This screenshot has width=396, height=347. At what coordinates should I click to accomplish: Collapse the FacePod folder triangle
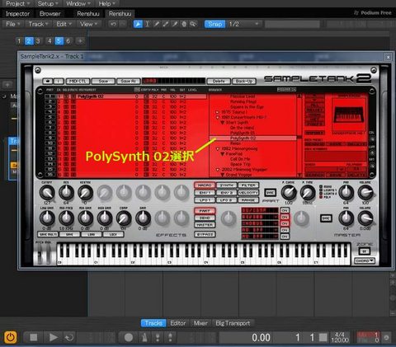pos(223,154)
